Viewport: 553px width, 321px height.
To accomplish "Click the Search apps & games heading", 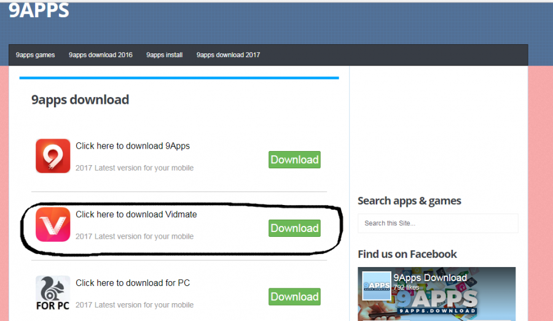I will coord(409,201).
